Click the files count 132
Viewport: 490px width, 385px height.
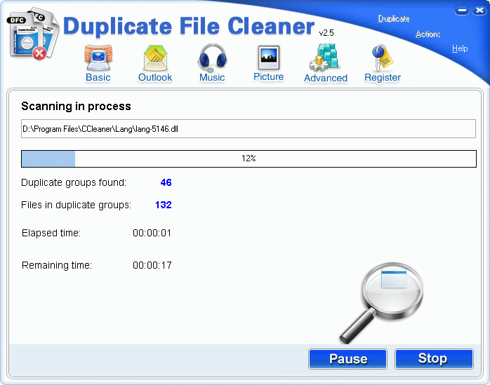point(164,205)
